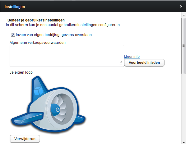
Task: Click the scrollbar's down arrow
Action: pyautogui.click(x=184, y=142)
